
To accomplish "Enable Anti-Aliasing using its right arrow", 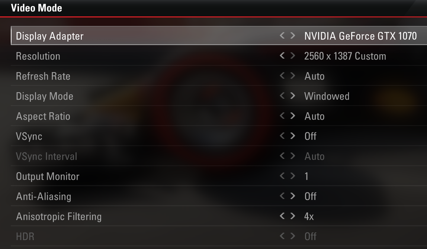I will click(292, 195).
